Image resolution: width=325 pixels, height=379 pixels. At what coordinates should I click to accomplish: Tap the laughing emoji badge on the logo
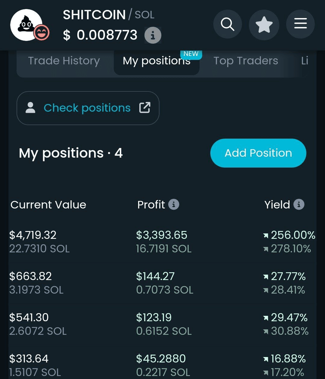pos(42,33)
